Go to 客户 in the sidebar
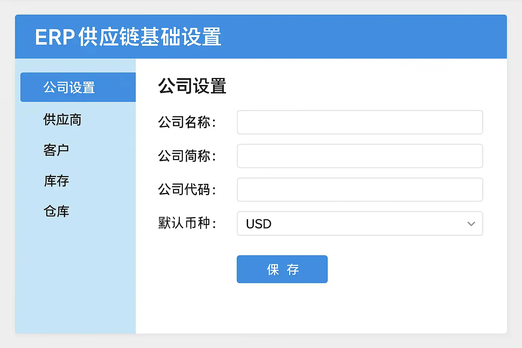Viewport: 522px width, 348px height. (x=56, y=150)
